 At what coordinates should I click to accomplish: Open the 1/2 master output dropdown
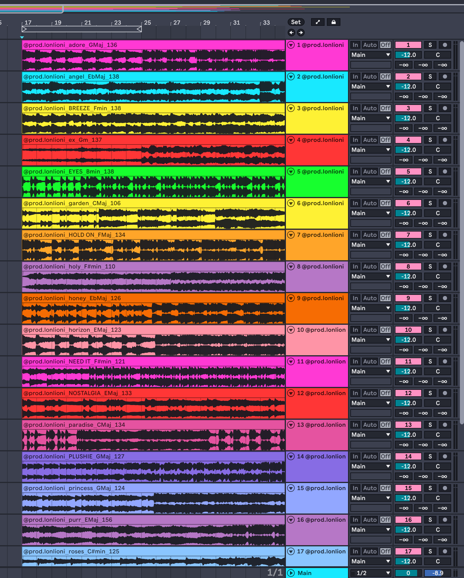tap(371, 573)
